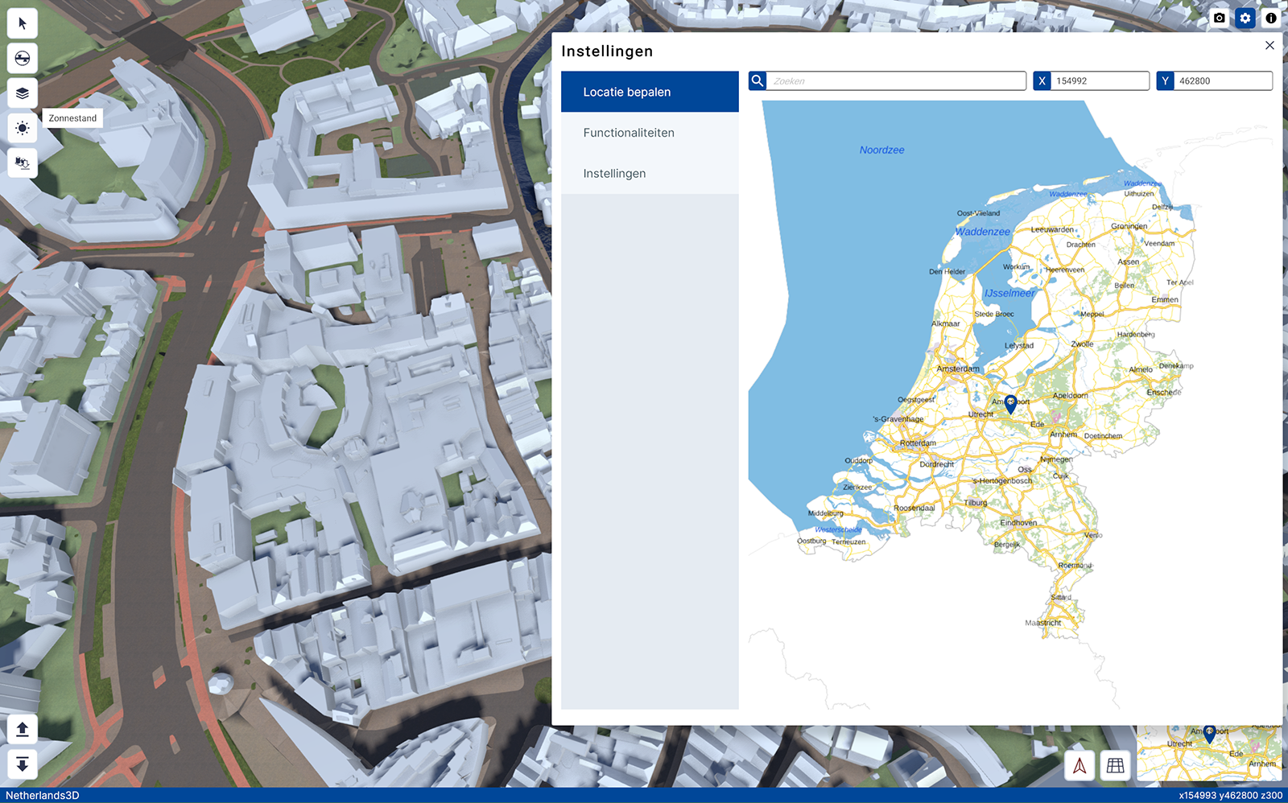Click Groningen on the map
The width and height of the screenshot is (1288, 803).
(x=1129, y=226)
